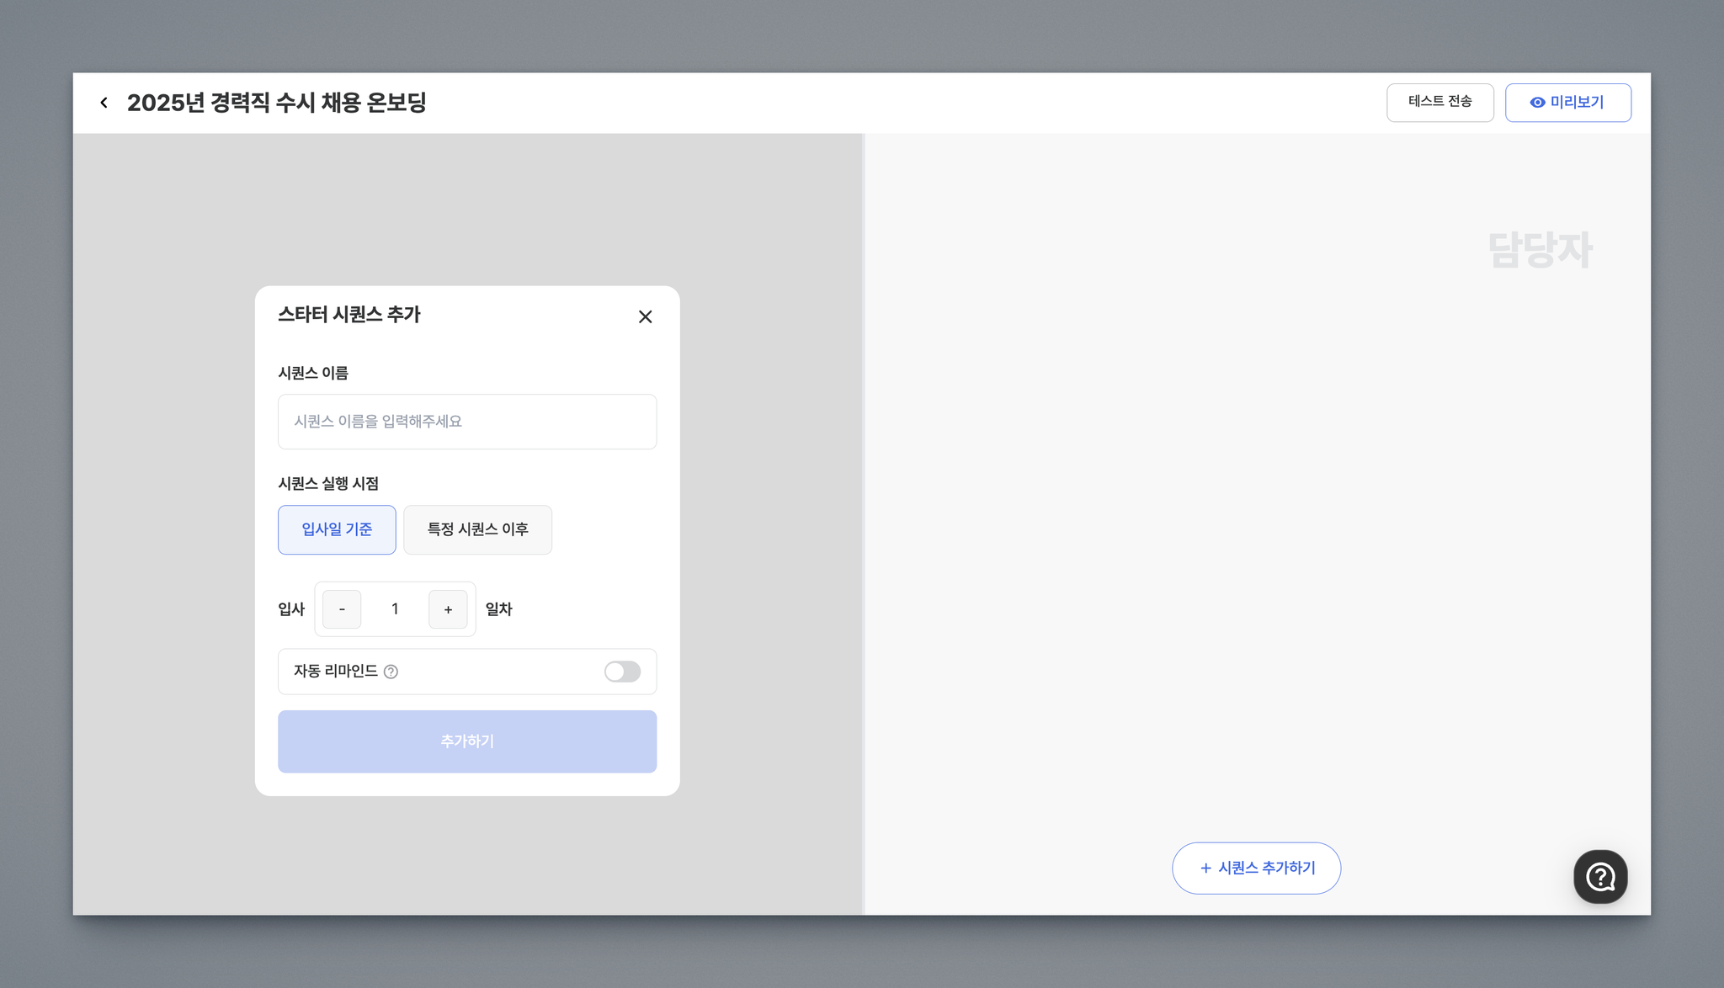Open 미리보기 with the eye icon
Viewport: 1724px width, 988px height.
click(1567, 103)
